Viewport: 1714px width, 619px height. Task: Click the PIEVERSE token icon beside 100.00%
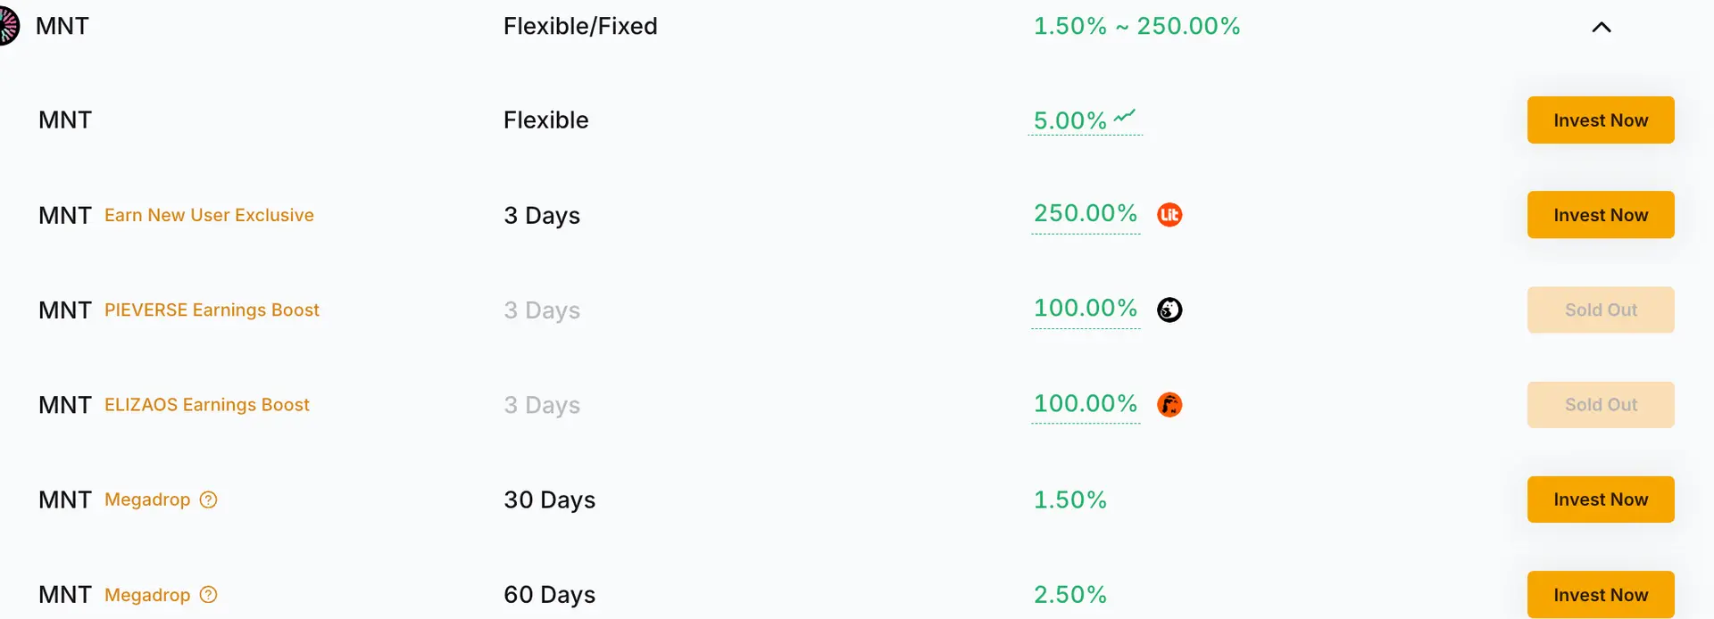[1169, 309]
